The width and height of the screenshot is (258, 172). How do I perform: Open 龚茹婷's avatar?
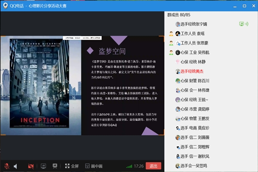coord(178,109)
